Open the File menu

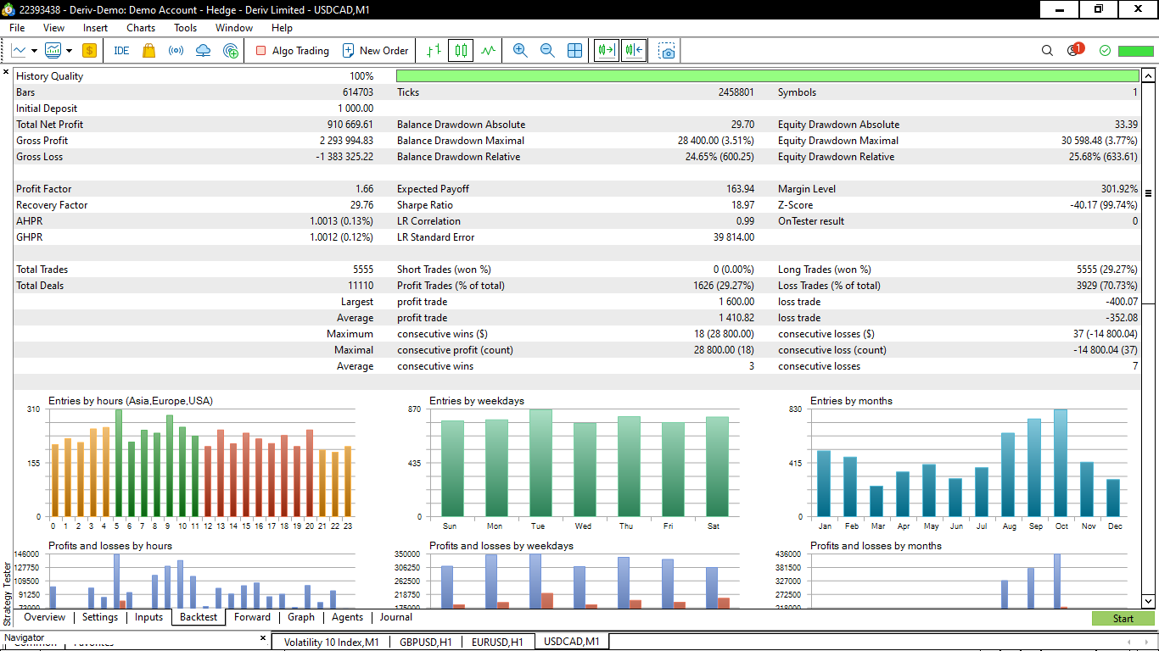17,28
